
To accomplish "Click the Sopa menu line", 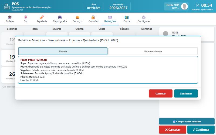I will 55,63.
